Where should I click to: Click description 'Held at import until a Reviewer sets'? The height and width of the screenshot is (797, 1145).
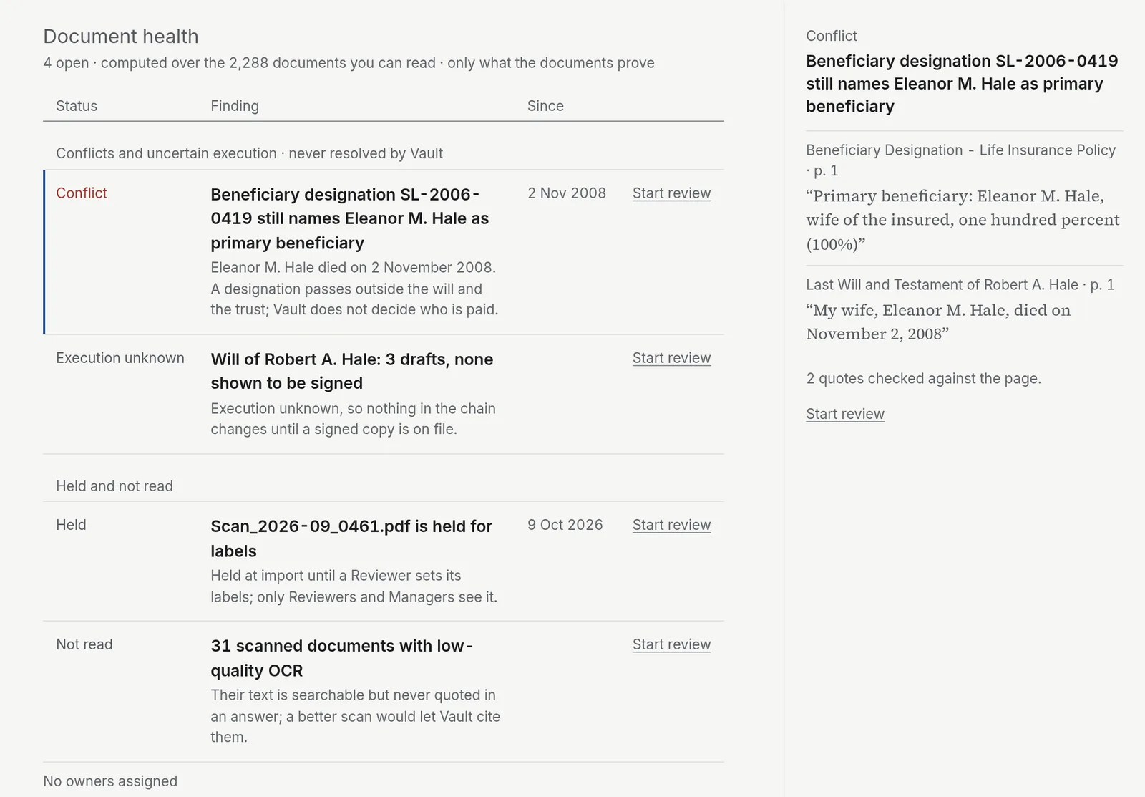coord(354,586)
